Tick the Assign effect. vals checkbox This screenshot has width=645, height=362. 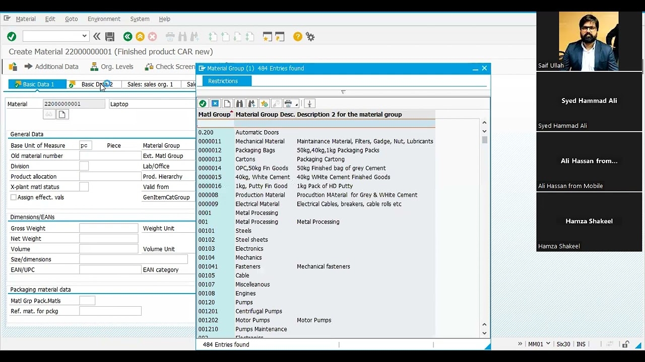click(14, 198)
